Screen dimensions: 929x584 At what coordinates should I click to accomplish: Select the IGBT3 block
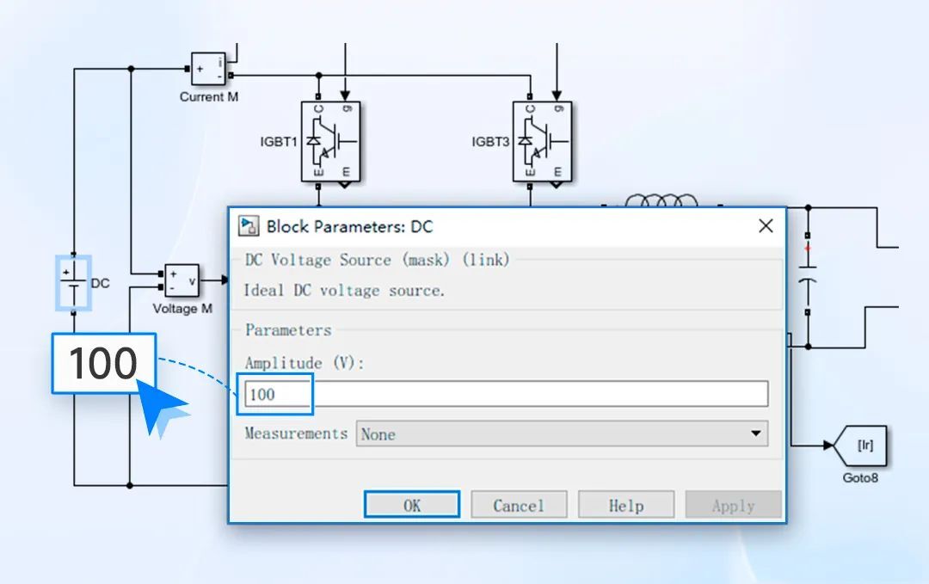pyautogui.click(x=542, y=142)
